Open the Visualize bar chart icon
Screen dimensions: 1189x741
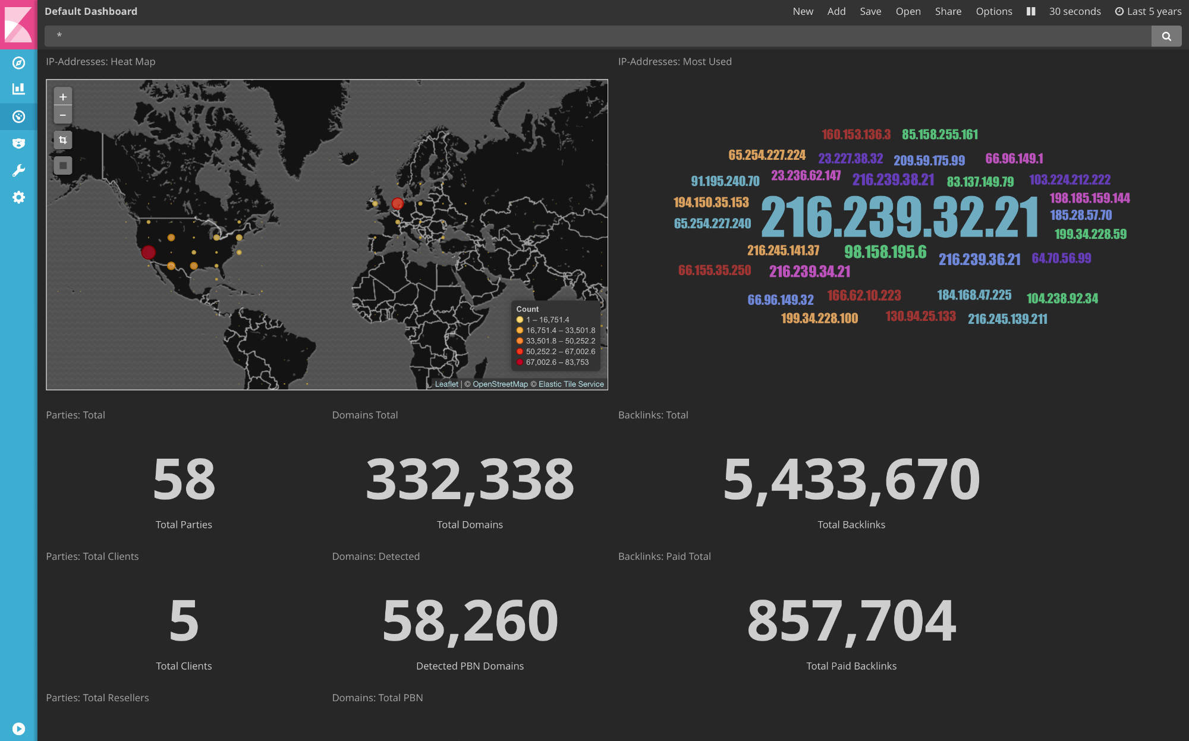(18, 89)
